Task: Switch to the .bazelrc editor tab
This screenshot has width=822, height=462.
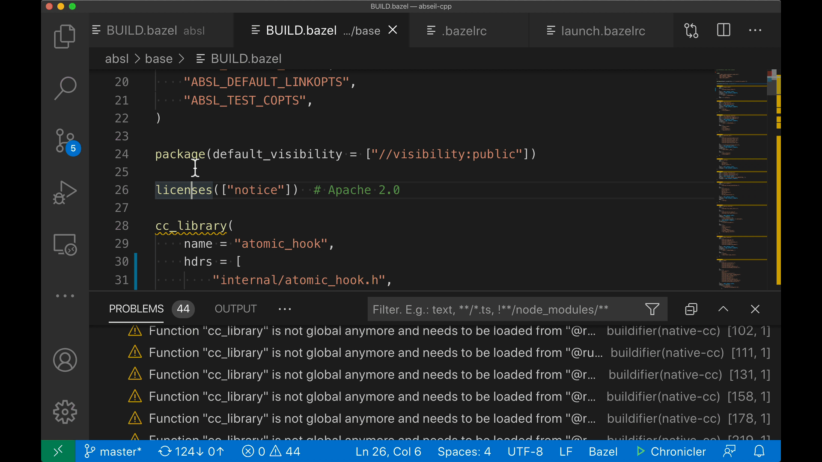Action: 465,31
